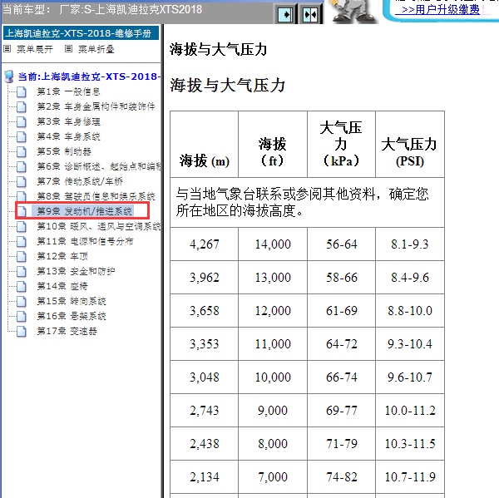The width and height of the screenshot is (499, 498).
Task: Click the document icon for 第12章
Action: pos(22,256)
